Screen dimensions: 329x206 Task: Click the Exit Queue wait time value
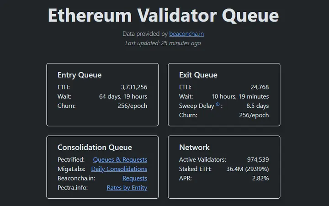point(240,96)
